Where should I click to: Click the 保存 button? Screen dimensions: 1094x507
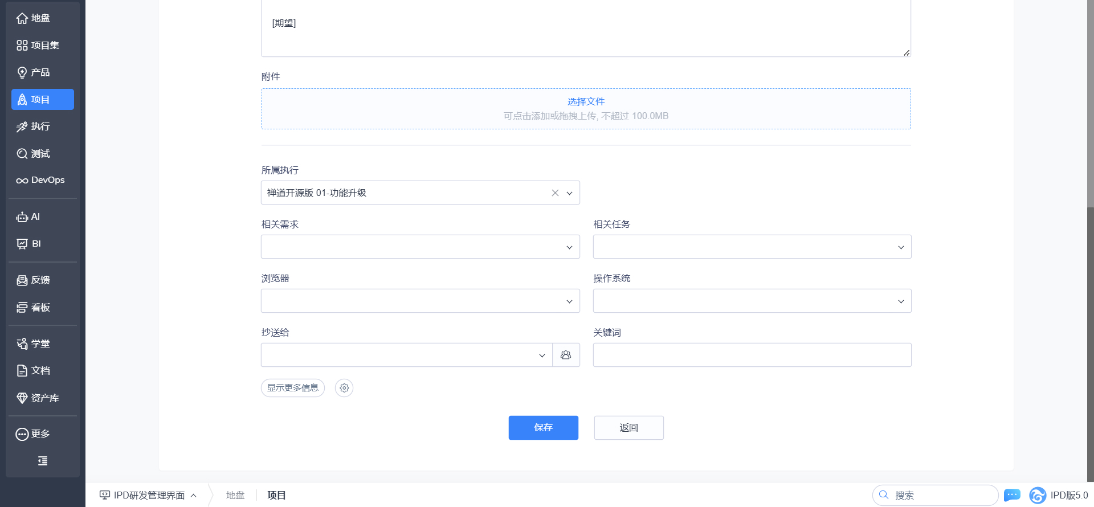point(544,428)
